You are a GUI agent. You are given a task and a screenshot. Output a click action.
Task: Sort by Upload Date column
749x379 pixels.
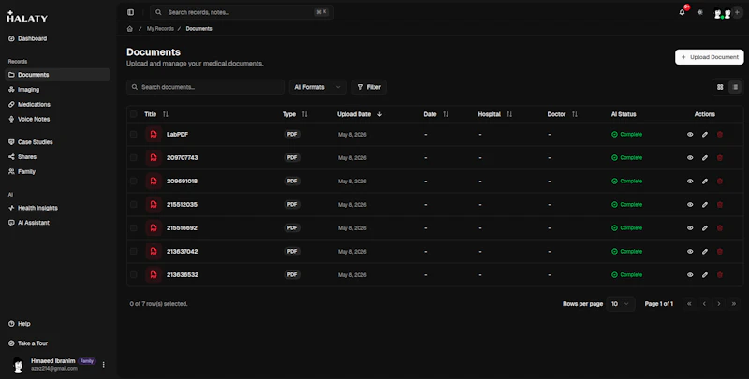coord(360,114)
